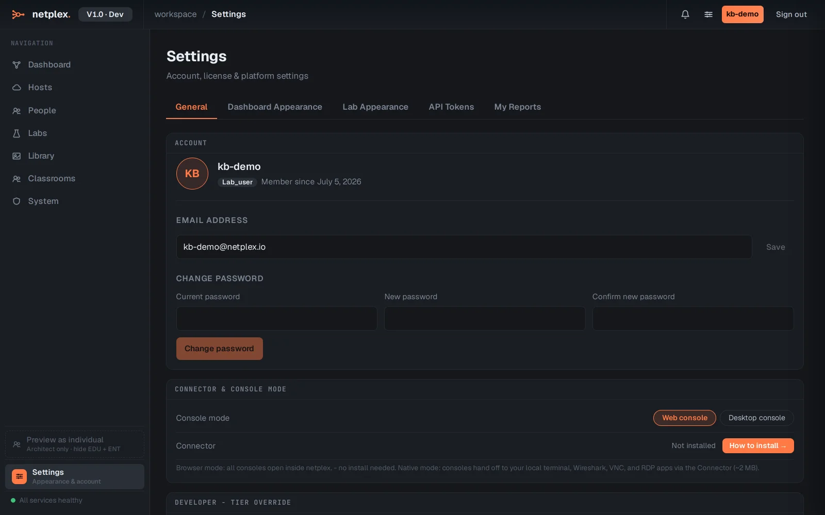This screenshot has height=515, width=825.
Task: Select Desktop console mode
Action: coord(757,418)
